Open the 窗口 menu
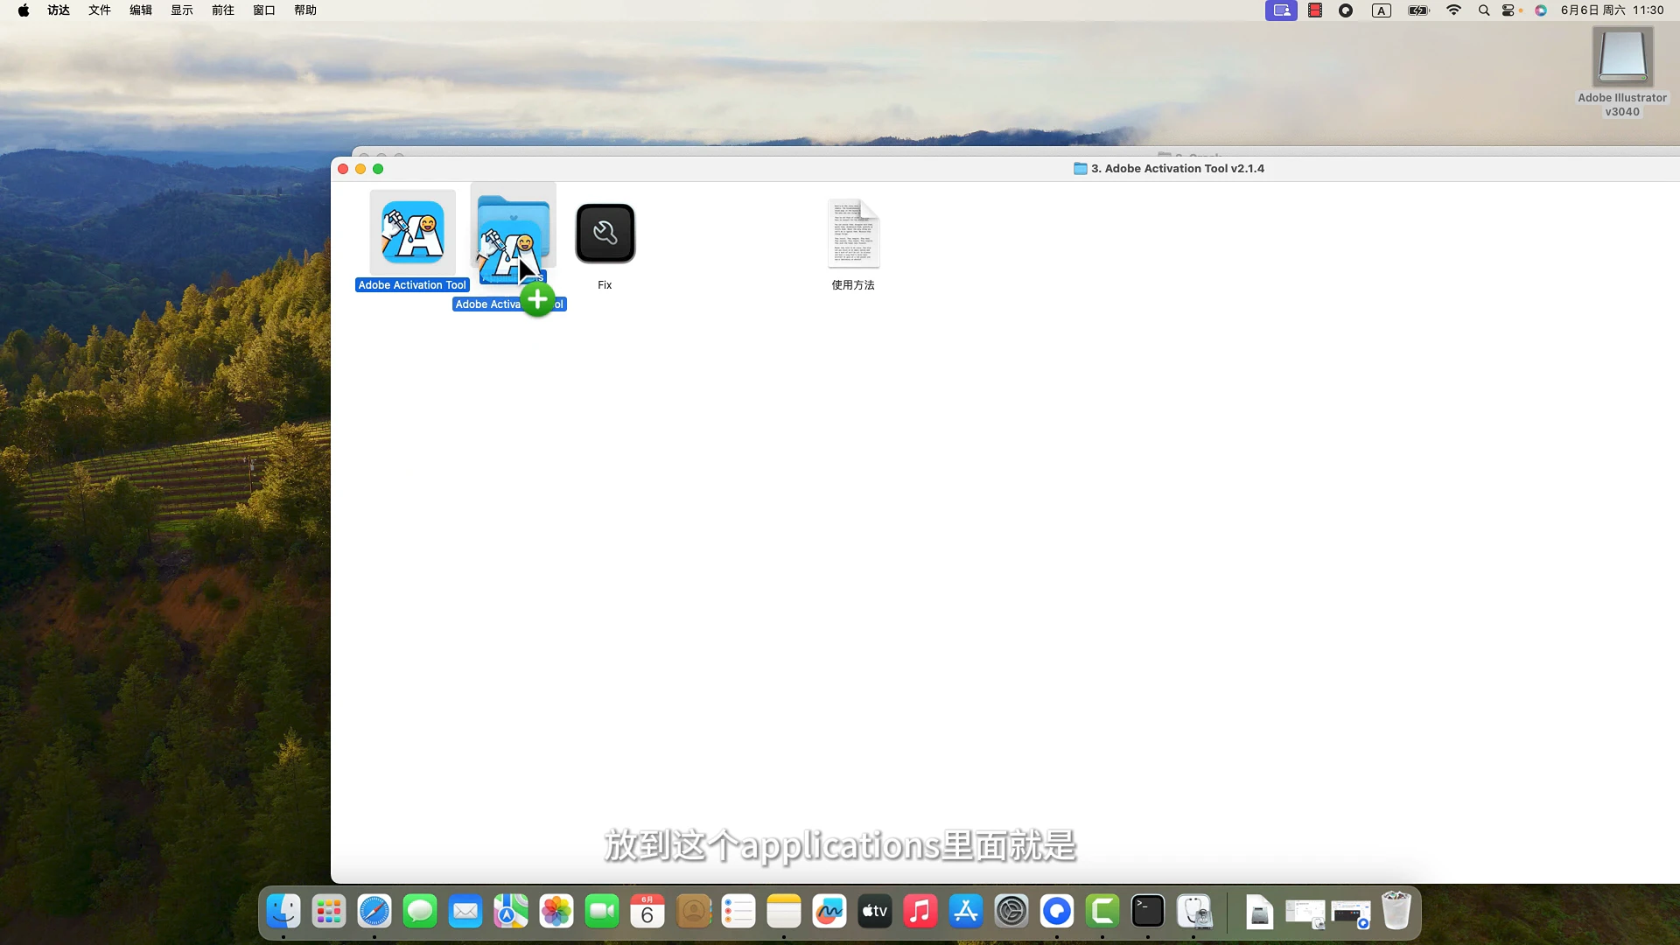The height and width of the screenshot is (945, 1680). click(x=264, y=10)
